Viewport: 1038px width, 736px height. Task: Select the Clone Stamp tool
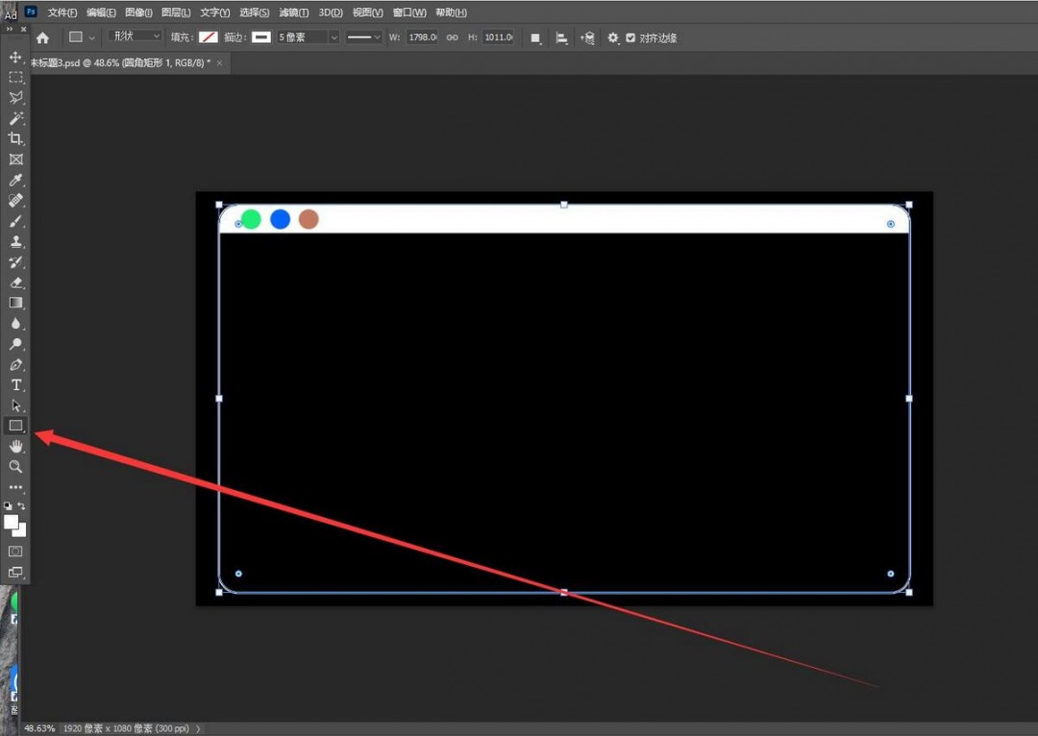coord(15,241)
